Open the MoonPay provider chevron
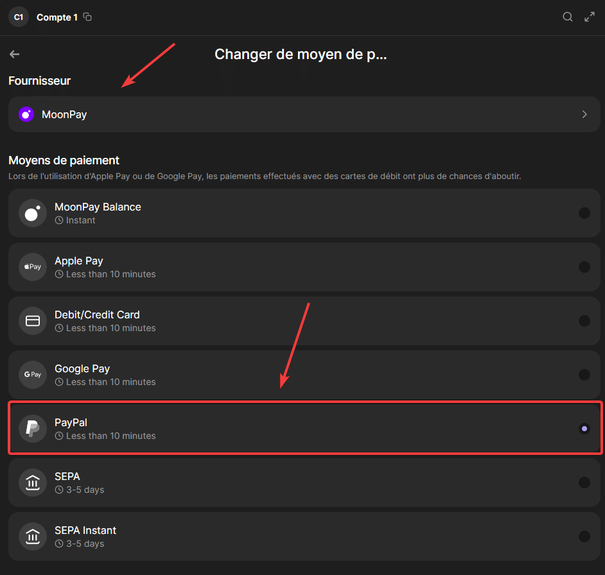 click(584, 114)
